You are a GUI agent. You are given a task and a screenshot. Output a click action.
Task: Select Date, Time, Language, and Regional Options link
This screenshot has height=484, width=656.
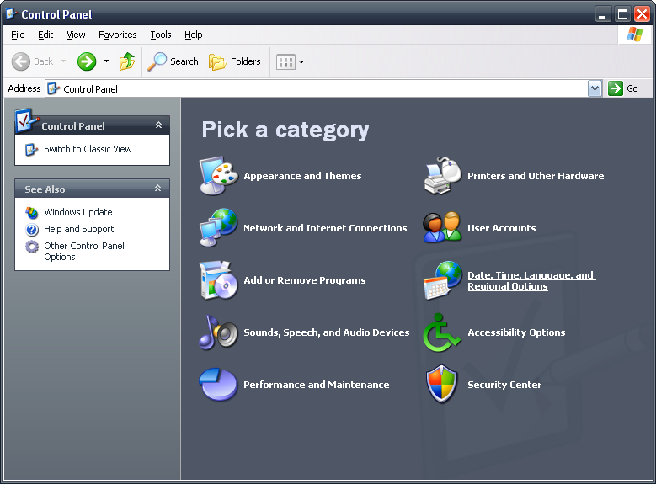coord(531,280)
